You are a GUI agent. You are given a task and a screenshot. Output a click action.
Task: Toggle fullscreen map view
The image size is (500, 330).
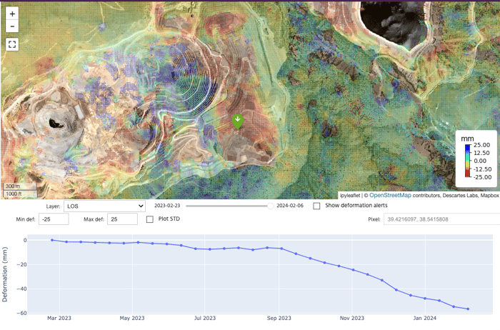coord(12,44)
